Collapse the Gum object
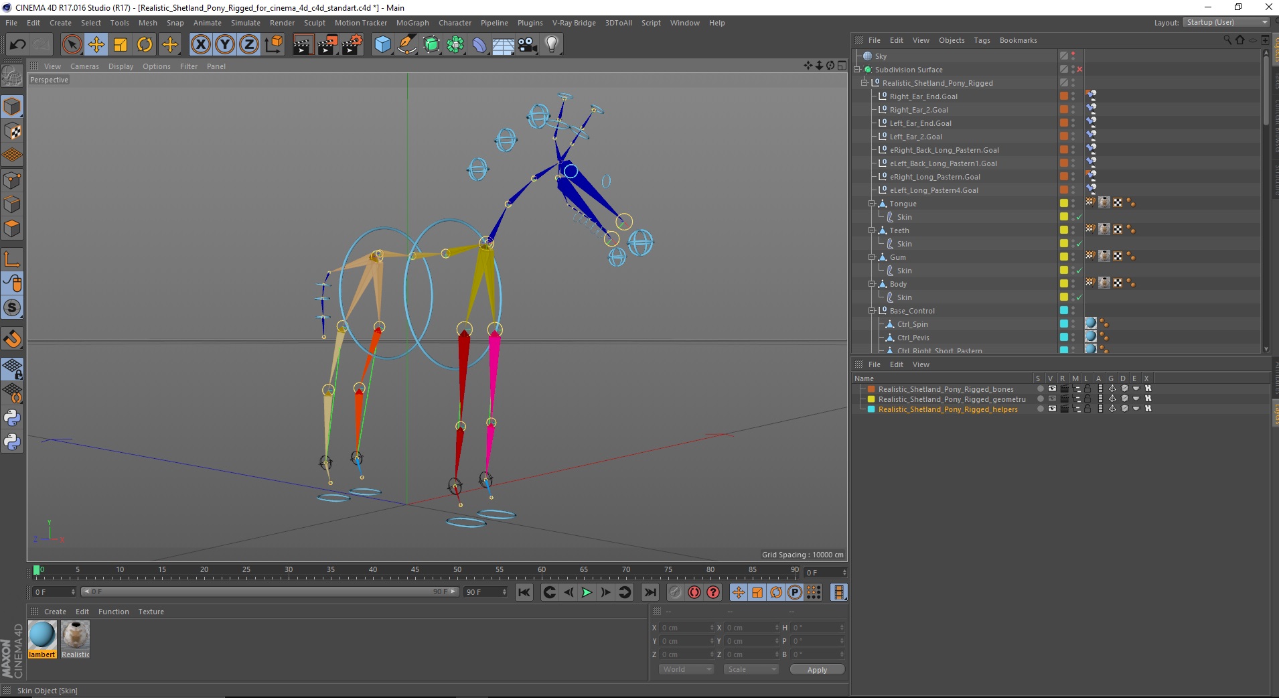Screen dimensions: 1279x698 872,257
